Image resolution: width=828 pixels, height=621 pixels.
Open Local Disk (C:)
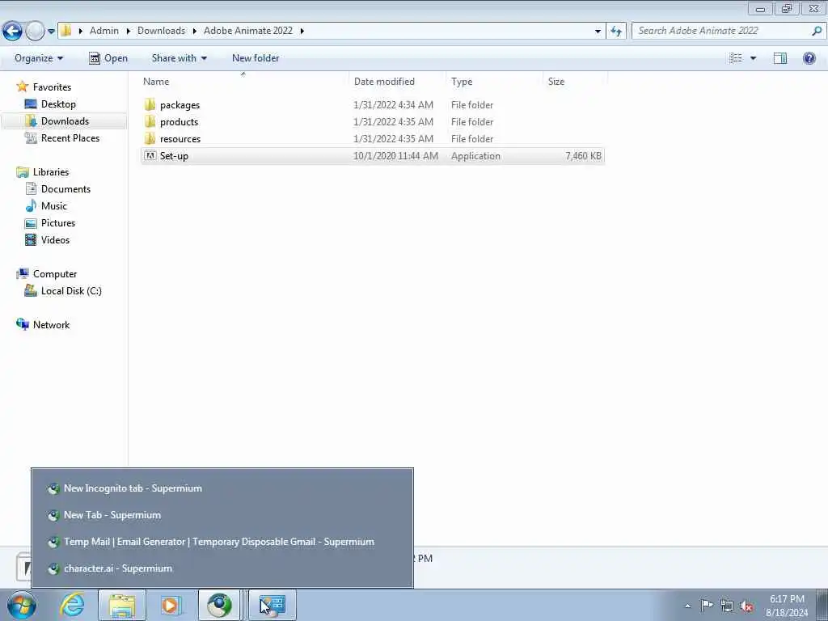pyautogui.click(x=71, y=291)
